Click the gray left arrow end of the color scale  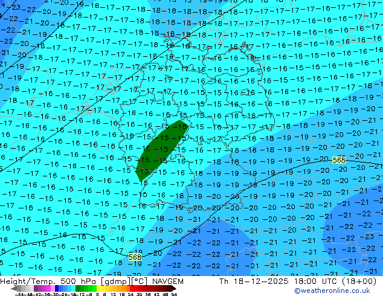coord(14,288)
